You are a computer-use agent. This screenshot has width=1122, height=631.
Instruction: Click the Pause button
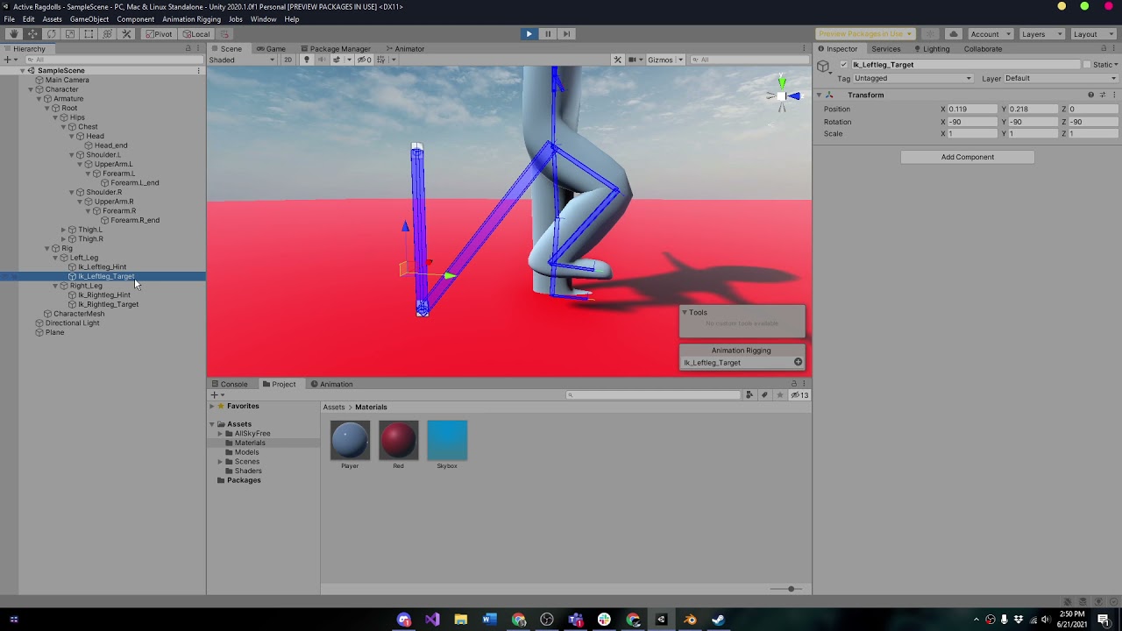(x=548, y=34)
